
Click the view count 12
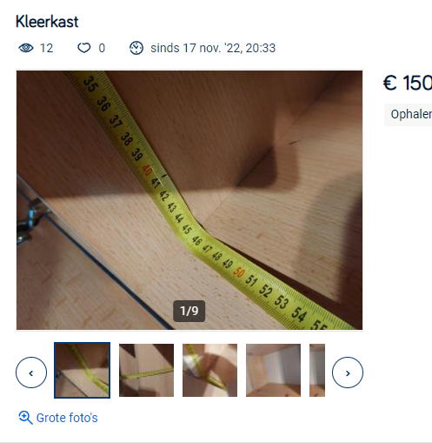(47, 48)
